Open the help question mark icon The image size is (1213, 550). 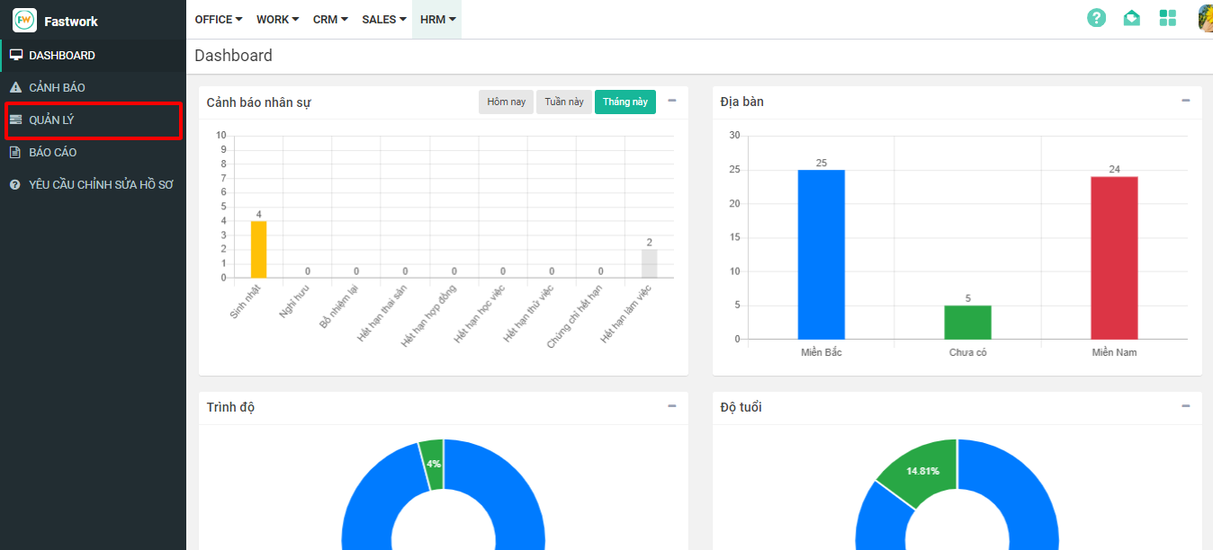(1096, 18)
